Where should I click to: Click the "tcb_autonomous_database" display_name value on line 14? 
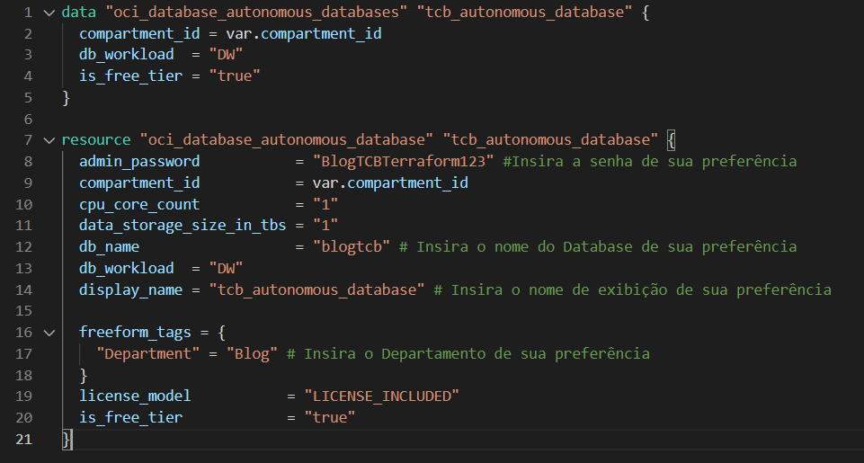pos(316,289)
